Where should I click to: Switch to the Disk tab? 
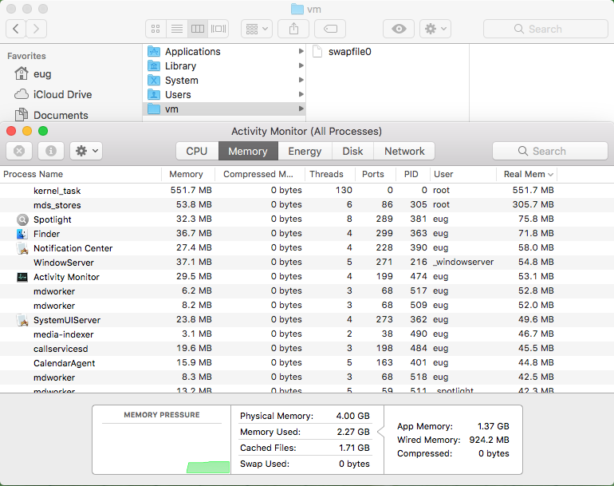coord(352,152)
